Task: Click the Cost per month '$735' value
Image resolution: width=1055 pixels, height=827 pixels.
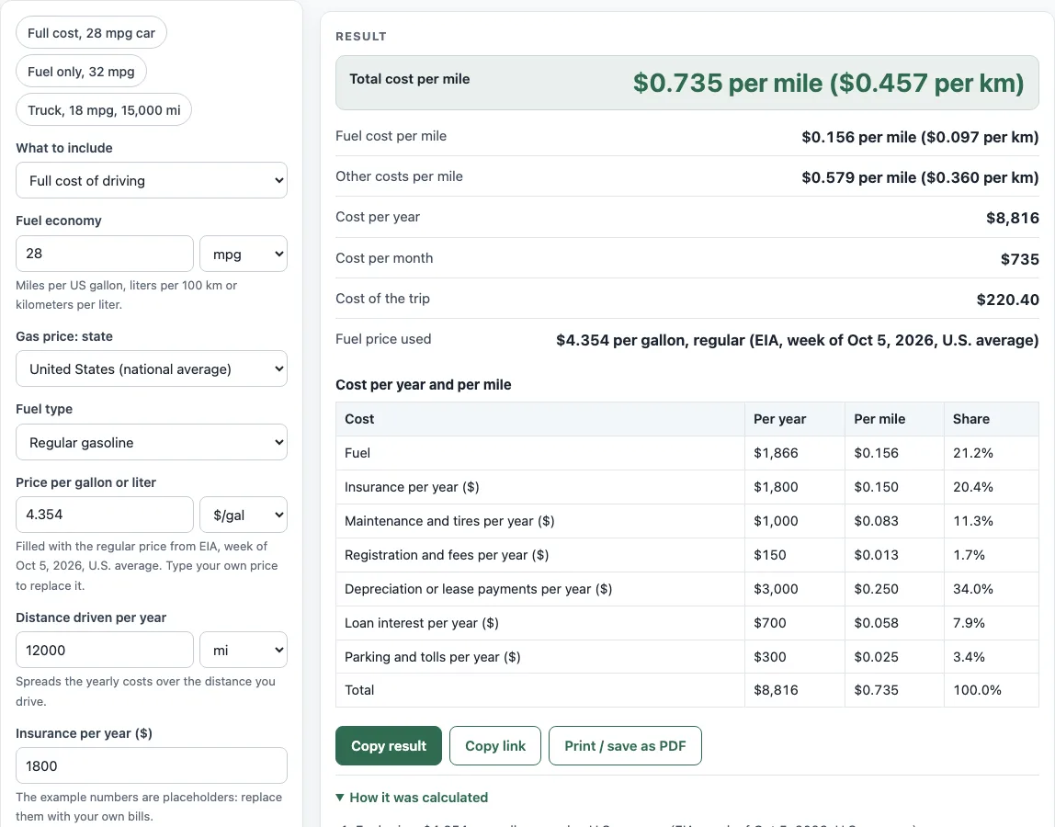Action: pyautogui.click(x=1020, y=259)
